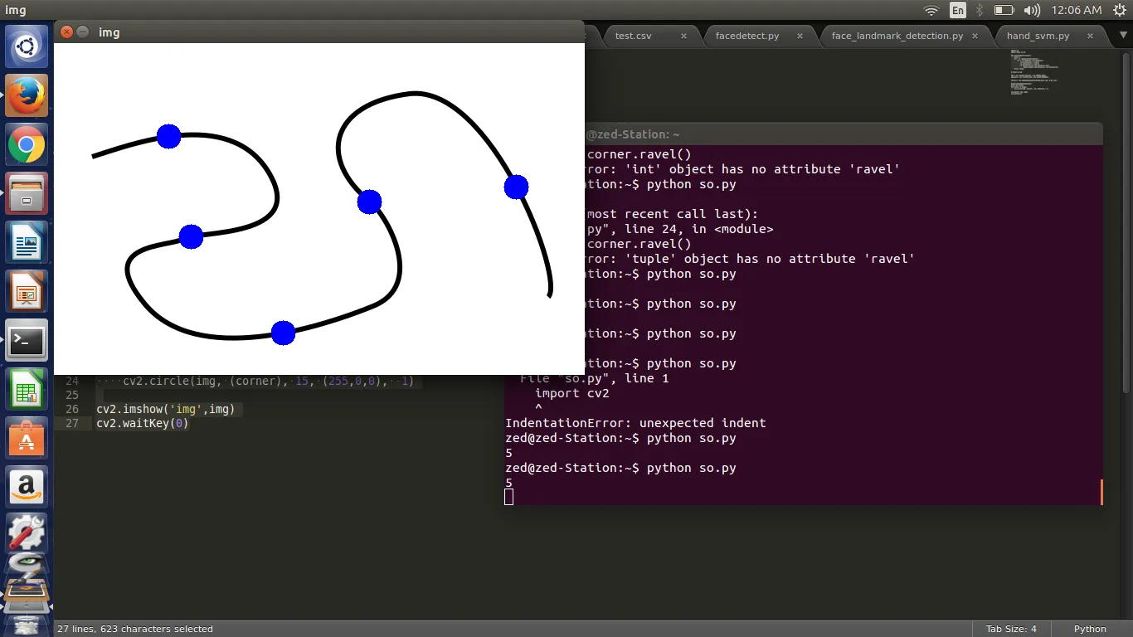Click the eye application icon in launcher
This screenshot has height=637, width=1133.
click(x=27, y=564)
